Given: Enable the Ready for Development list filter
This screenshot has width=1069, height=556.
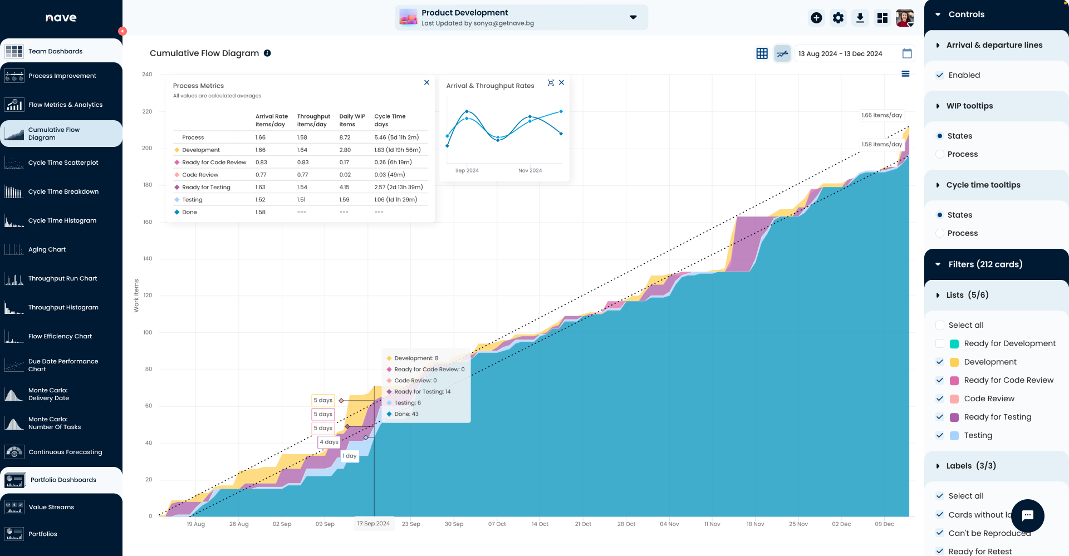Looking at the screenshot, I should tap(940, 343).
